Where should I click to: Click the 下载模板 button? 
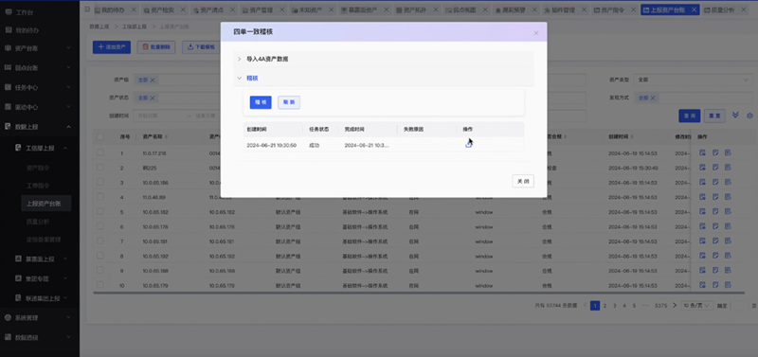(x=201, y=46)
